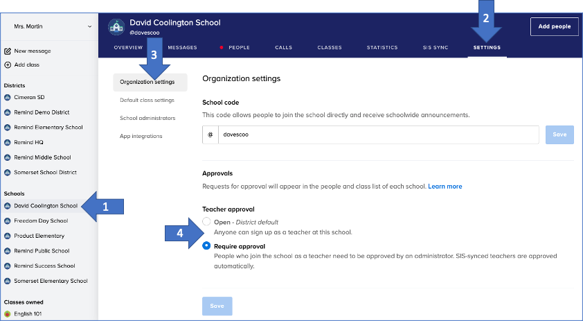Switch to the Statistics tab
The width and height of the screenshot is (583, 321).
[382, 48]
